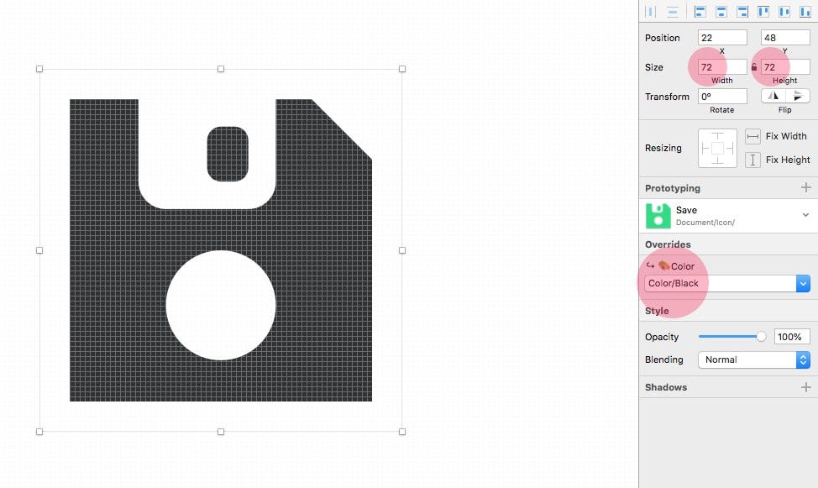Click the Rotate degrees input field
Viewport: 818px width, 488px height.
coord(722,96)
